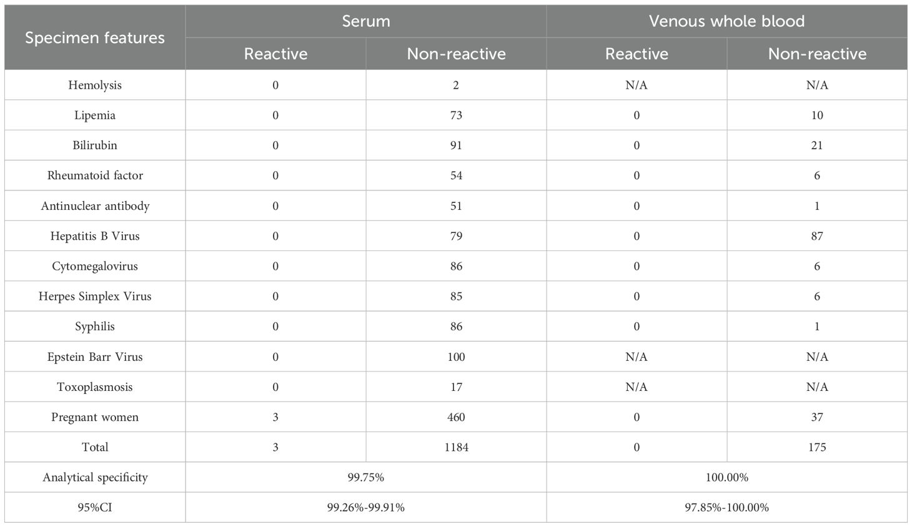
Task: Select the Syphilis row label
Action: point(95,327)
